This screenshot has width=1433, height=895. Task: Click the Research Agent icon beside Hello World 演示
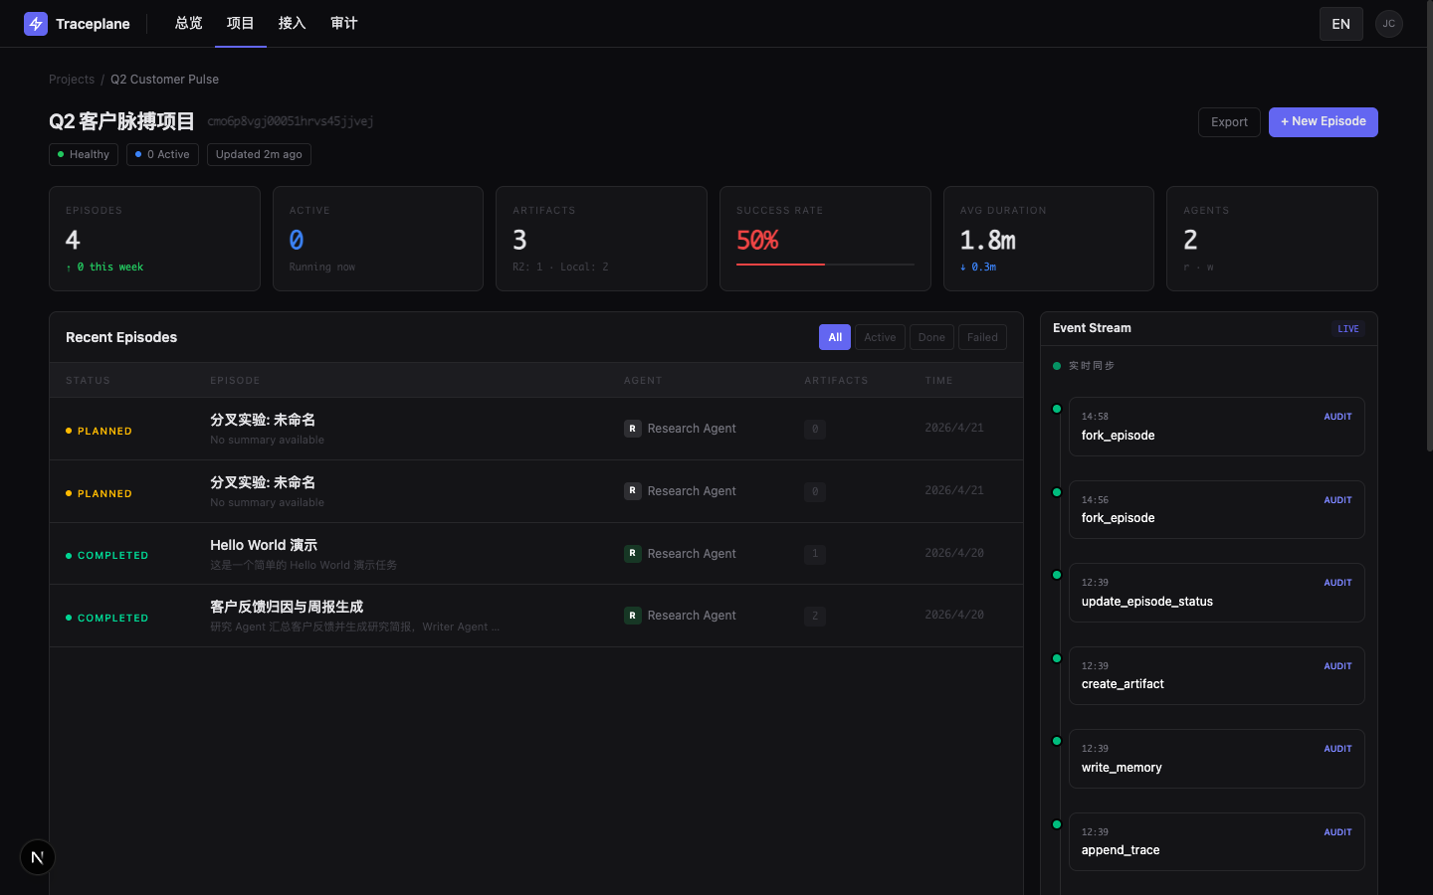[633, 554]
